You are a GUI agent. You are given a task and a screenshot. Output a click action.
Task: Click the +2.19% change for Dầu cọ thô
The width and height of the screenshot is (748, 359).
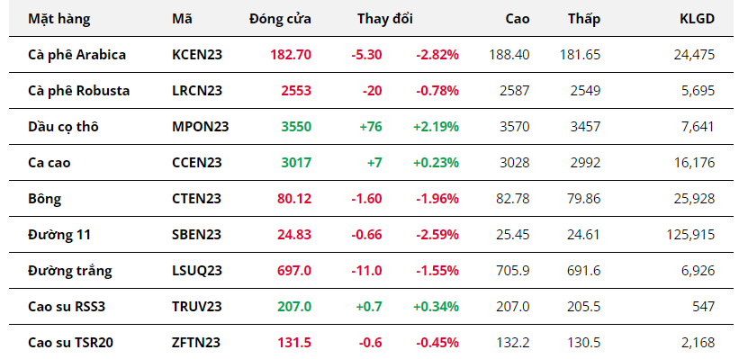tap(436, 127)
